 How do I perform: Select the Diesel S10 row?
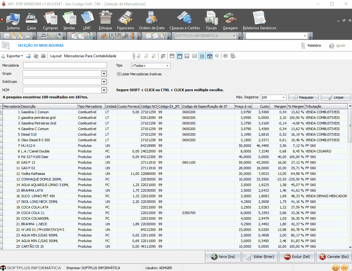click(x=175, y=134)
